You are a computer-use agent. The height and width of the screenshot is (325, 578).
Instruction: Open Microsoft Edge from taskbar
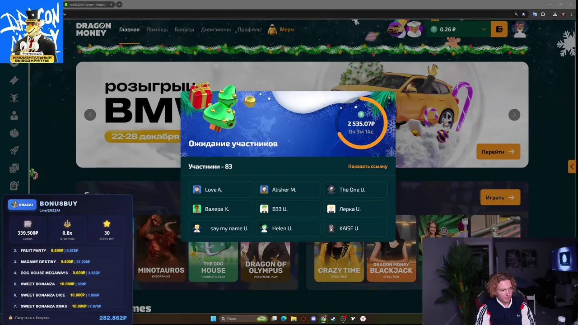tap(284, 319)
